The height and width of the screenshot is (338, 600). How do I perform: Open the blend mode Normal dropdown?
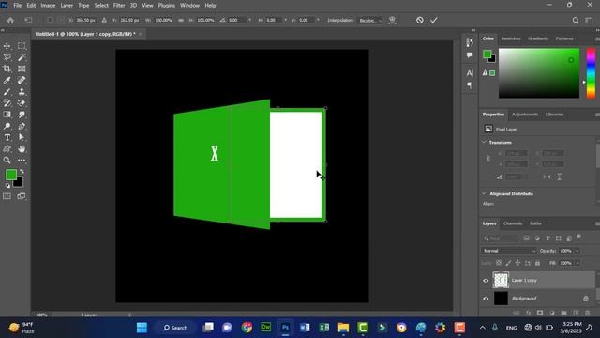(x=509, y=251)
